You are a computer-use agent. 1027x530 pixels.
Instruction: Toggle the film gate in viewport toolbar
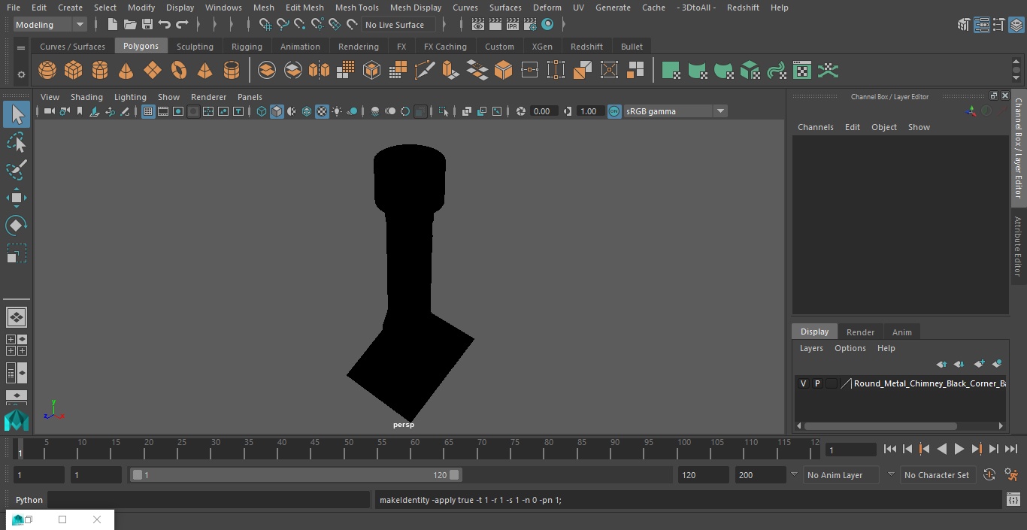point(163,111)
